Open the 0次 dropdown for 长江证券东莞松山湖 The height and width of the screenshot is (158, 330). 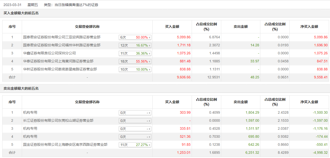[x=135, y=121]
